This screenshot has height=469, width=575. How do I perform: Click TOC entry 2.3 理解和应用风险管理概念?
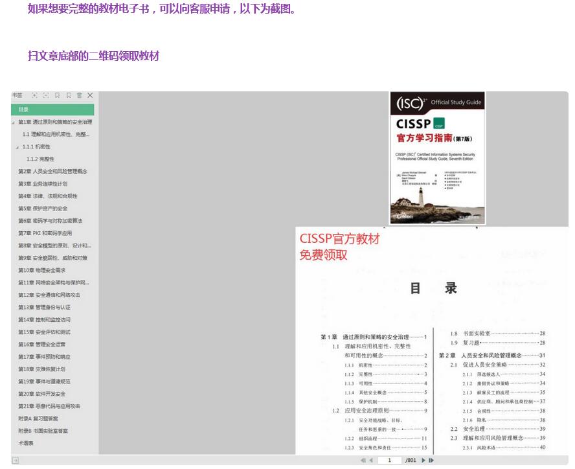(x=498, y=438)
